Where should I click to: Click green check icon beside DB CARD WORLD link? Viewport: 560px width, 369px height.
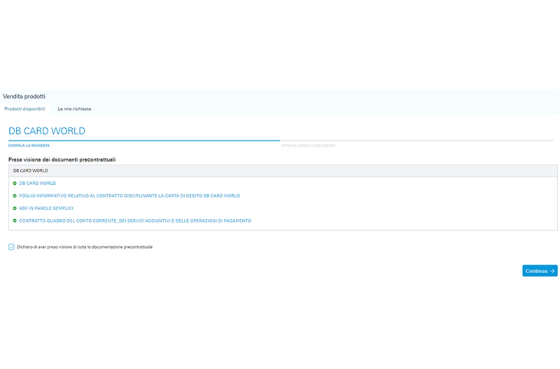[15, 183]
